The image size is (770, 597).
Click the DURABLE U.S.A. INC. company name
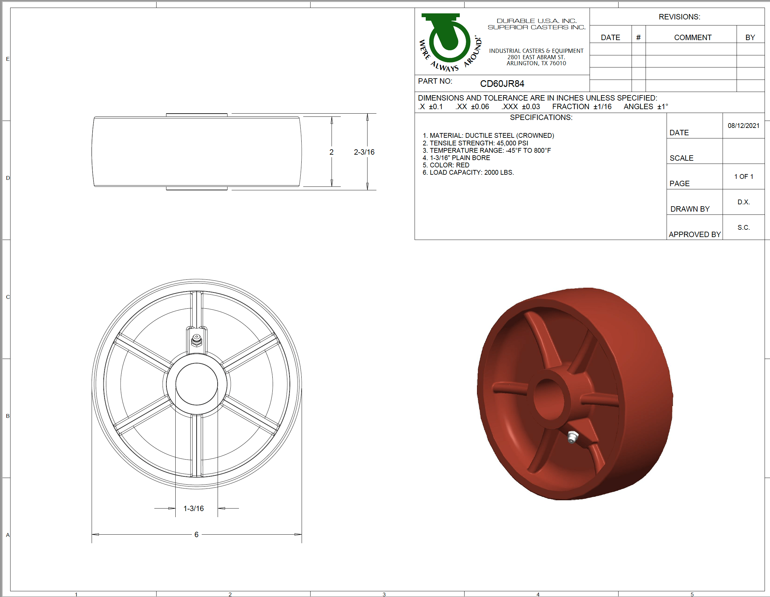[x=536, y=21]
